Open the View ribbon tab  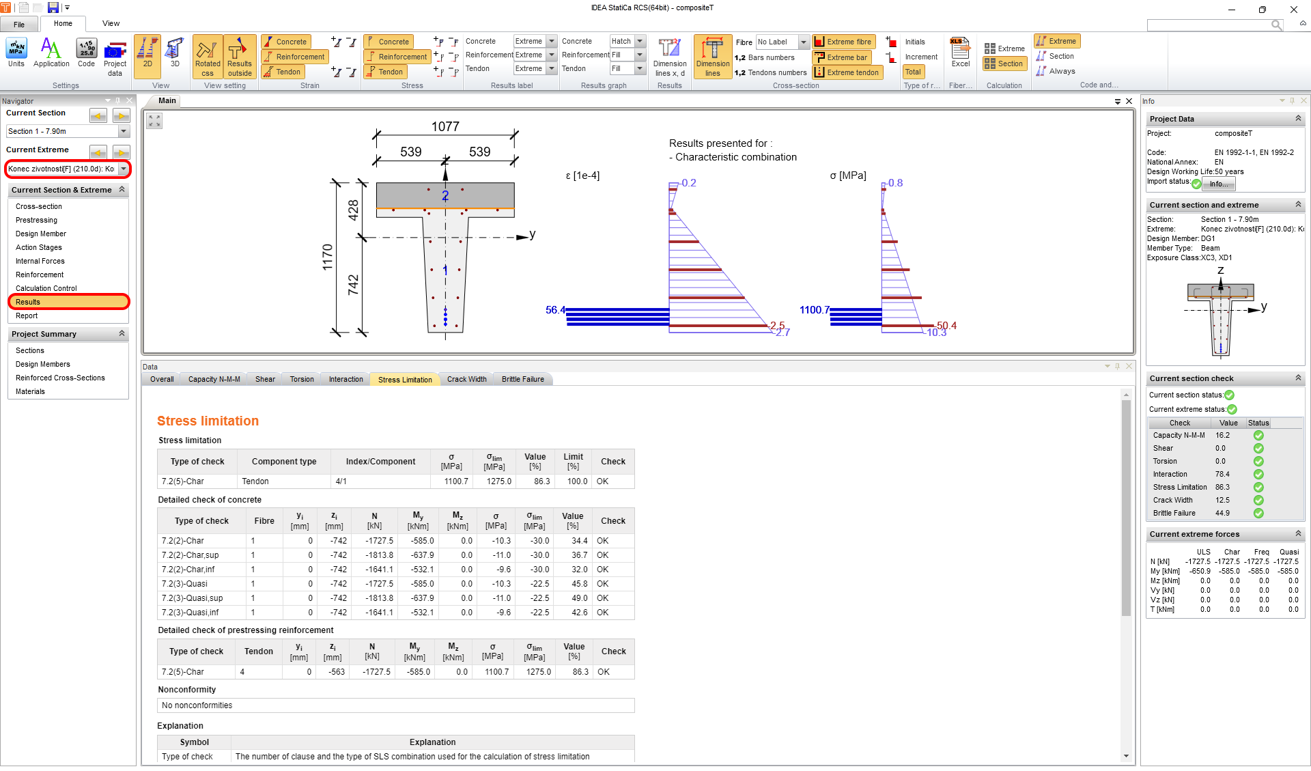(111, 23)
